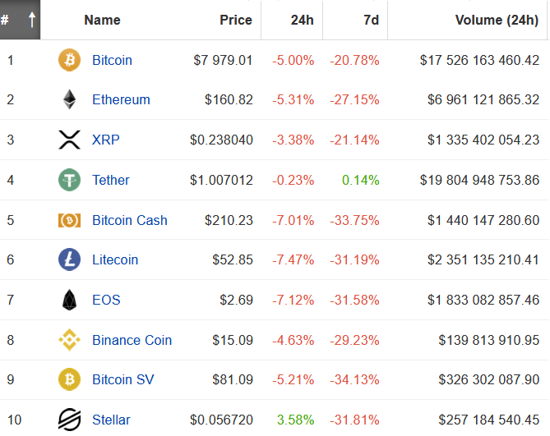The width and height of the screenshot is (550, 436).
Task: Click the Binance Coin icon
Action: [69, 340]
